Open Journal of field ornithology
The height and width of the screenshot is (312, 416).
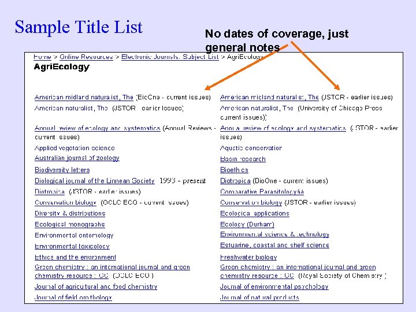(x=73, y=298)
